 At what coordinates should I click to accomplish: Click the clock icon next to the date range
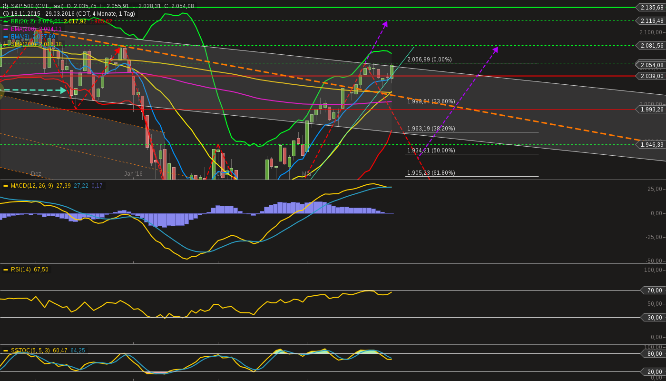tap(6, 14)
